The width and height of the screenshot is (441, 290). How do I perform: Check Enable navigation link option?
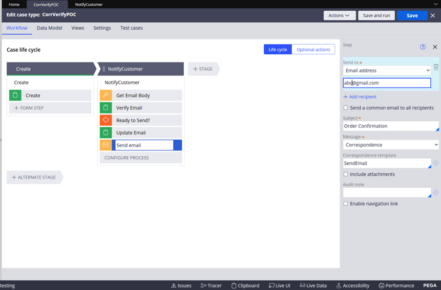(x=346, y=203)
